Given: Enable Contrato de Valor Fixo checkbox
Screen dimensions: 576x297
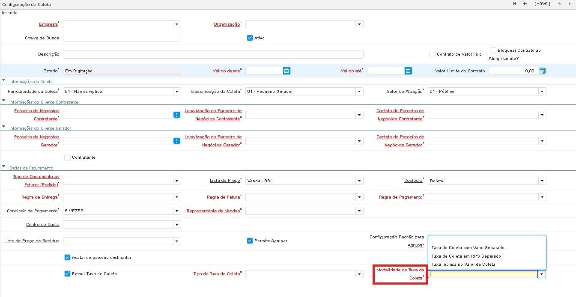Looking at the screenshot, I should [432, 54].
